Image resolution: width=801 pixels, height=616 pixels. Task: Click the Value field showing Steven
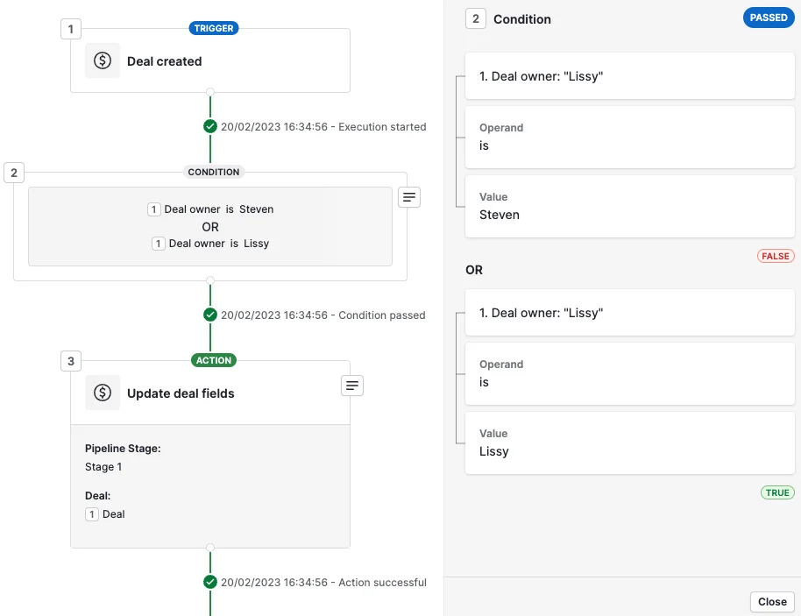click(629, 206)
